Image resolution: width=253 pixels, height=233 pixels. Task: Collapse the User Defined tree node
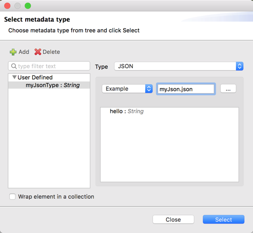coord(14,77)
